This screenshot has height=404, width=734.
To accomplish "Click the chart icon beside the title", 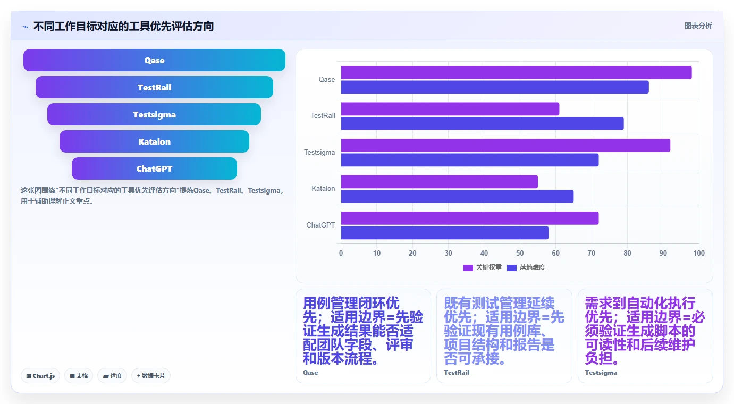I will 26,26.
